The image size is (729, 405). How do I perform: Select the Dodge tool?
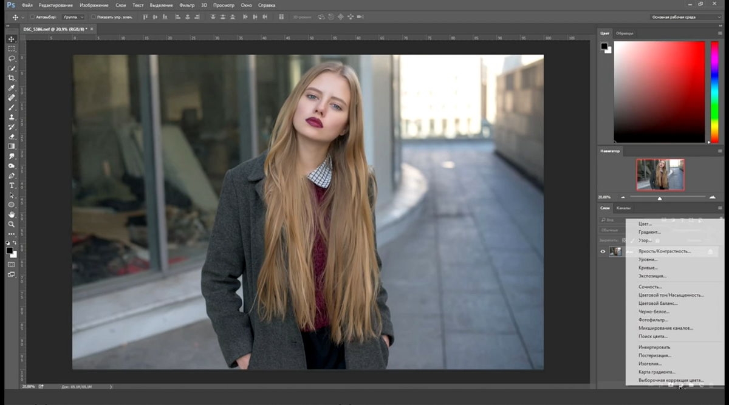pos(12,165)
